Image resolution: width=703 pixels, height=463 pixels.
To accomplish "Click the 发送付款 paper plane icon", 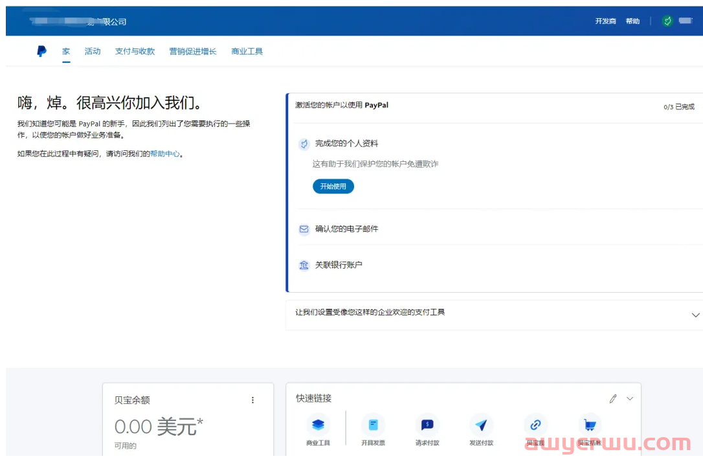I will [481, 425].
